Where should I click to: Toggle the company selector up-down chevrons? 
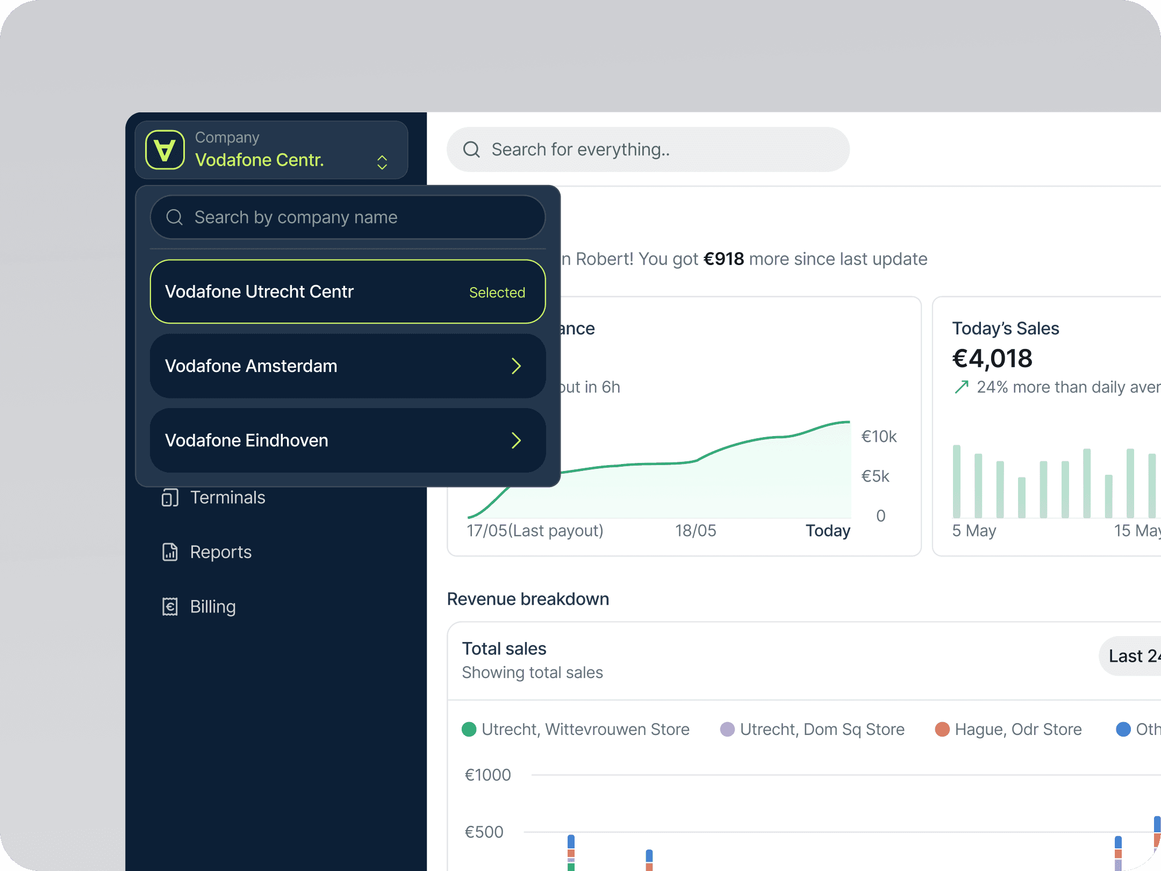click(382, 162)
